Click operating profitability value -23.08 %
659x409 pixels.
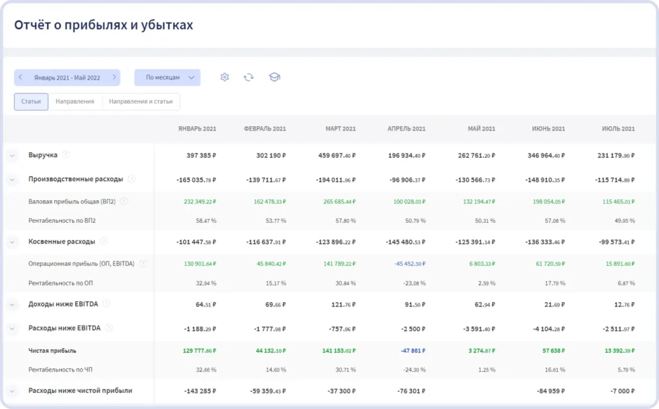click(x=414, y=283)
